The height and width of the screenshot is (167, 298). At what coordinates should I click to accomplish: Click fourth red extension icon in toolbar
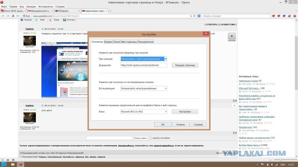coord(290,16)
